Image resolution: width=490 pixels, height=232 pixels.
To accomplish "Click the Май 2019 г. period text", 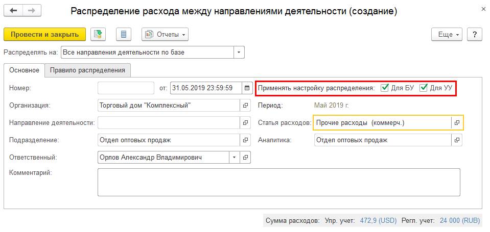I will [x=332, y=106].
